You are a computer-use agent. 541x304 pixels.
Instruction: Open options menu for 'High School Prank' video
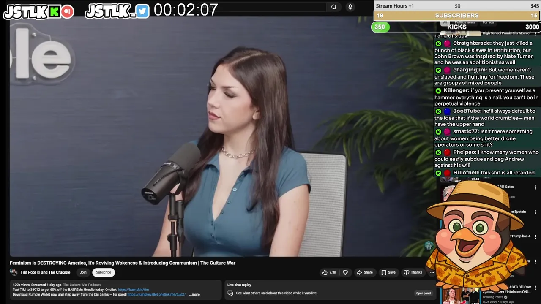tap(535, 34)
